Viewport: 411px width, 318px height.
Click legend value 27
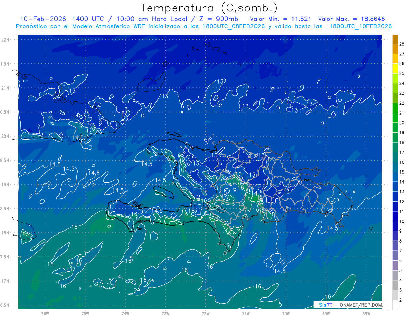point(402,54)
